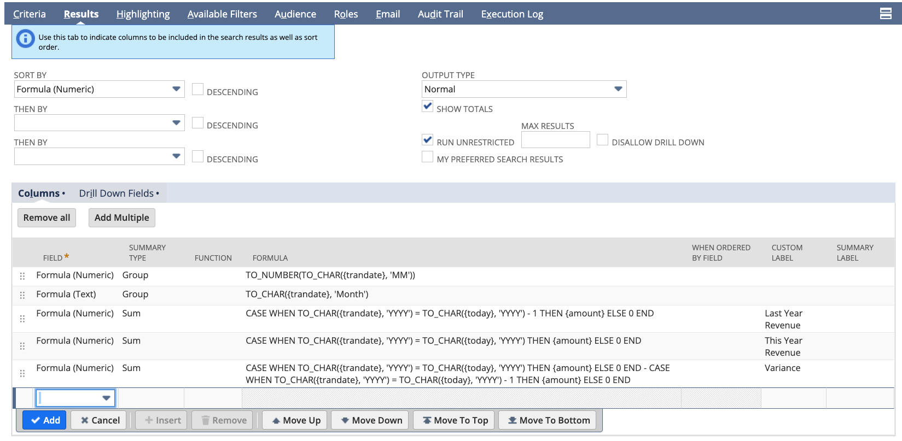Check Descending next to Sort By
Image resolution: width=902 pixels, height=441 pixels.
197,89
